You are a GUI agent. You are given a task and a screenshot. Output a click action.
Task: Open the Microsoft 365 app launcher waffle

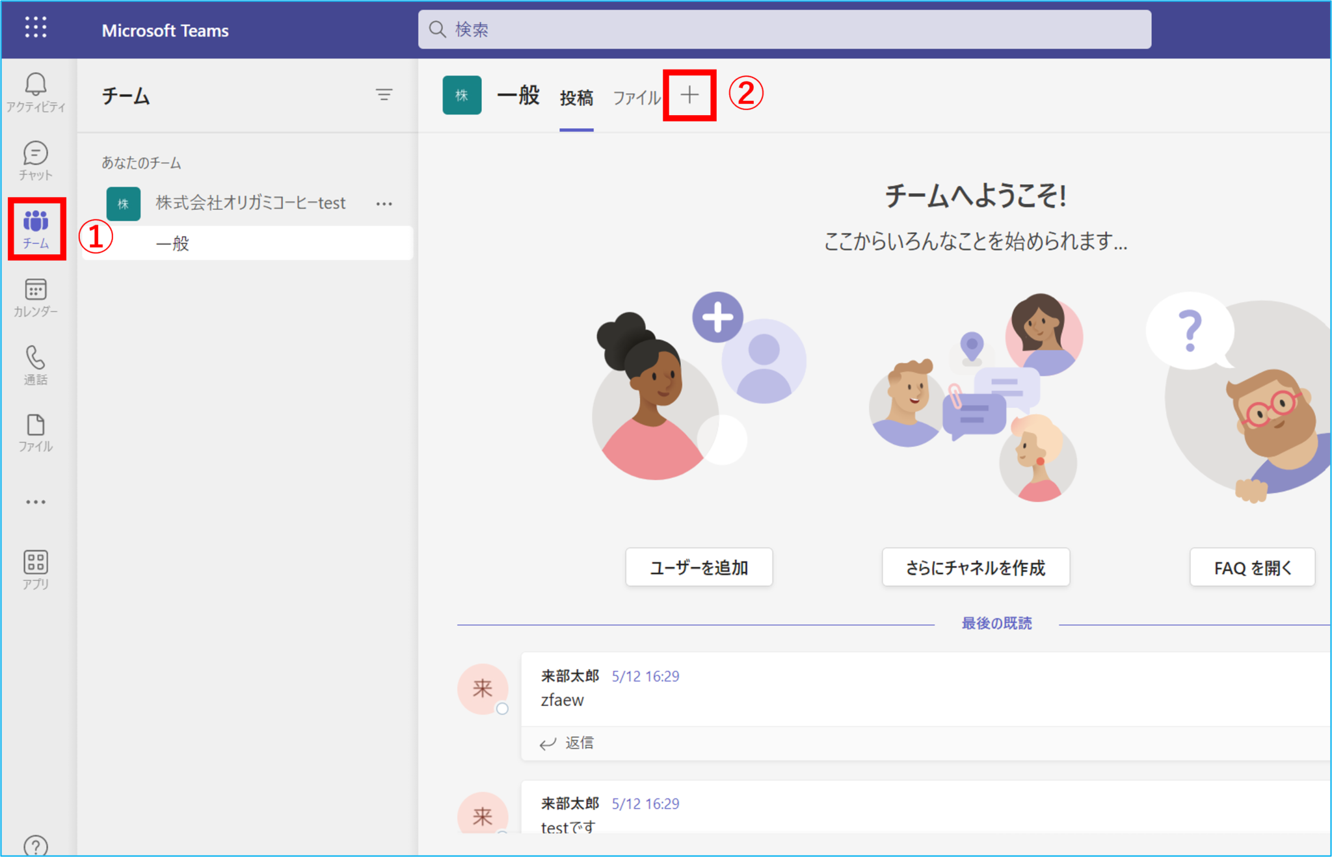pos(36,27)
